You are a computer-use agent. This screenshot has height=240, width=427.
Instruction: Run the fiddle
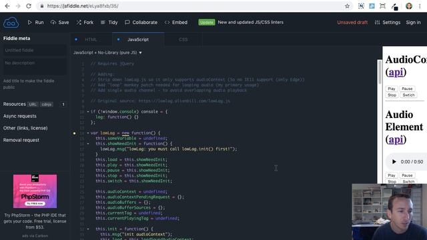[35, 22]
